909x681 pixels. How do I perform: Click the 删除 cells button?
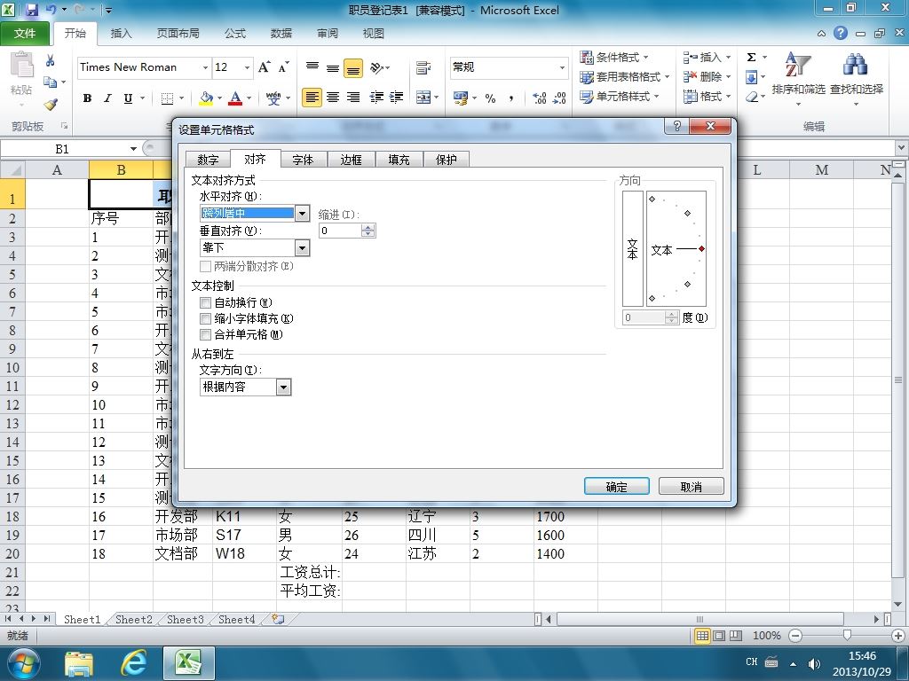[x=707, y=76]
